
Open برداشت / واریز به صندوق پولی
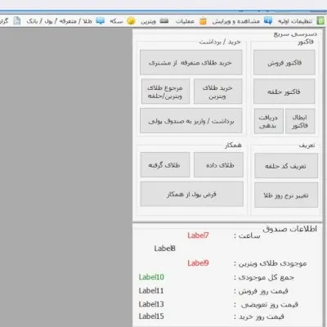(x=191, y=121)
